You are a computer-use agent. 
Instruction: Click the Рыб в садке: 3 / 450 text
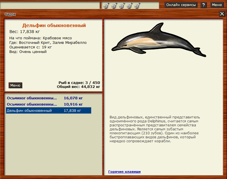click(79, 83)
